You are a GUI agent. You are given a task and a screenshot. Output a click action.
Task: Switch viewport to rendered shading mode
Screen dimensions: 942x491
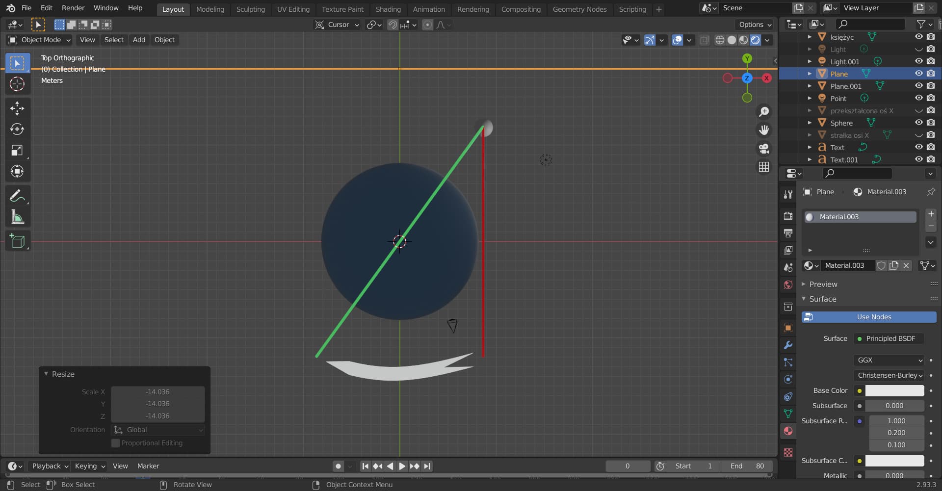(x=756, y=40)
